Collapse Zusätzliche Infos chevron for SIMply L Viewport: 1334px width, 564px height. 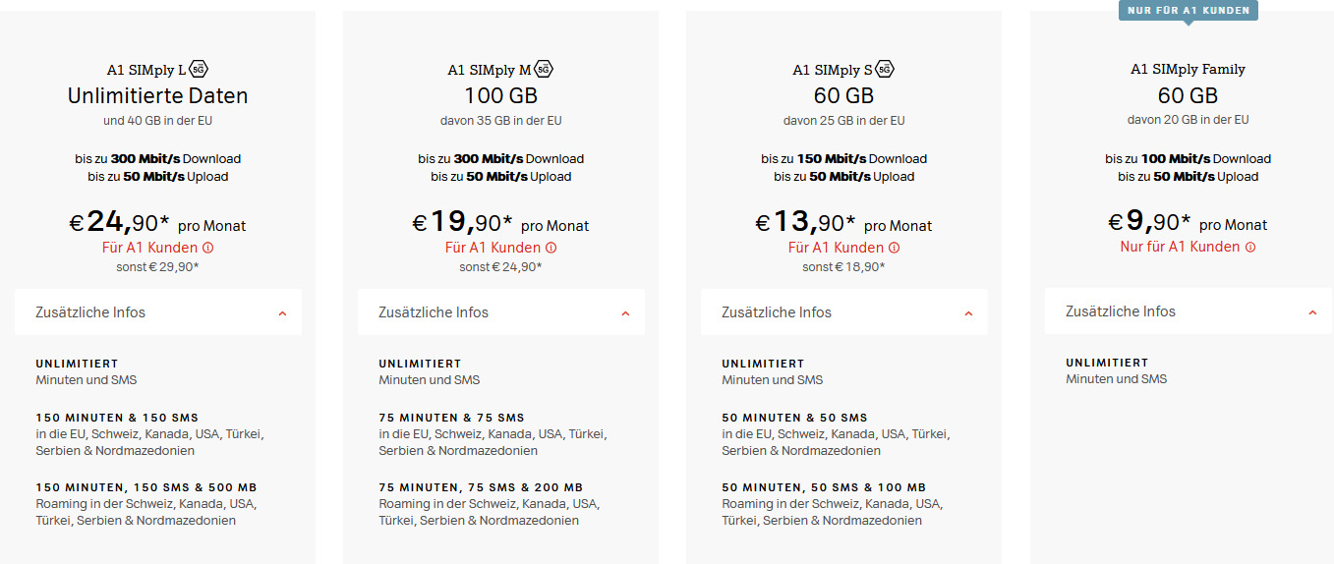[282, 313]
